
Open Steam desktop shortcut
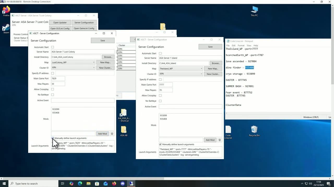6,29
